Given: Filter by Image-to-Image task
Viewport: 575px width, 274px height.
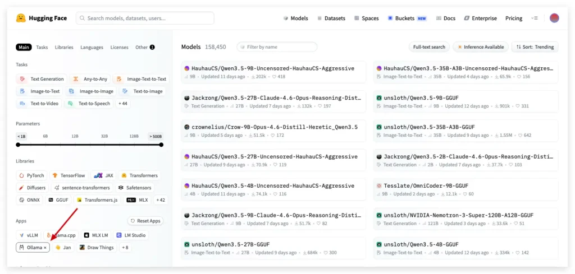Looking at the screenshot, I should [92, 91].
